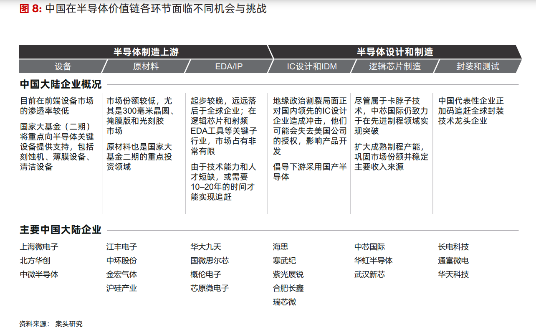Click company name 华虹半导体

pos(374,261)
